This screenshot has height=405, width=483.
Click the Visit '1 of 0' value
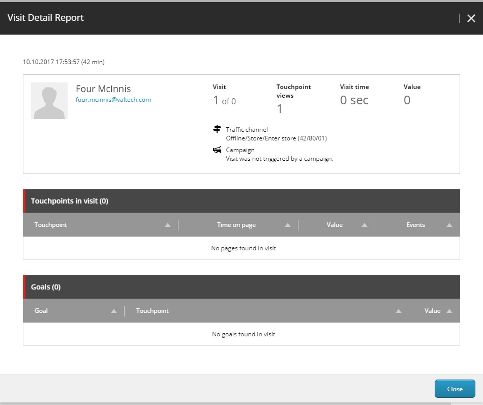225,100
